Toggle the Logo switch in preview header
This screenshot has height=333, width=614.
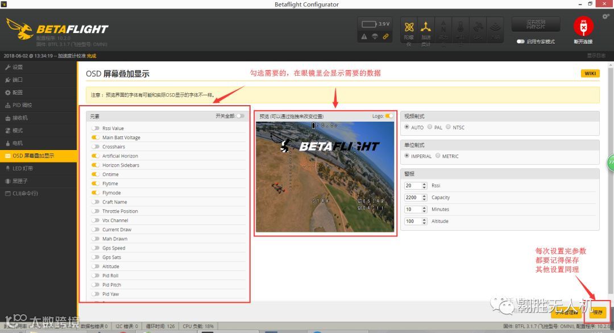click(389, 116)
